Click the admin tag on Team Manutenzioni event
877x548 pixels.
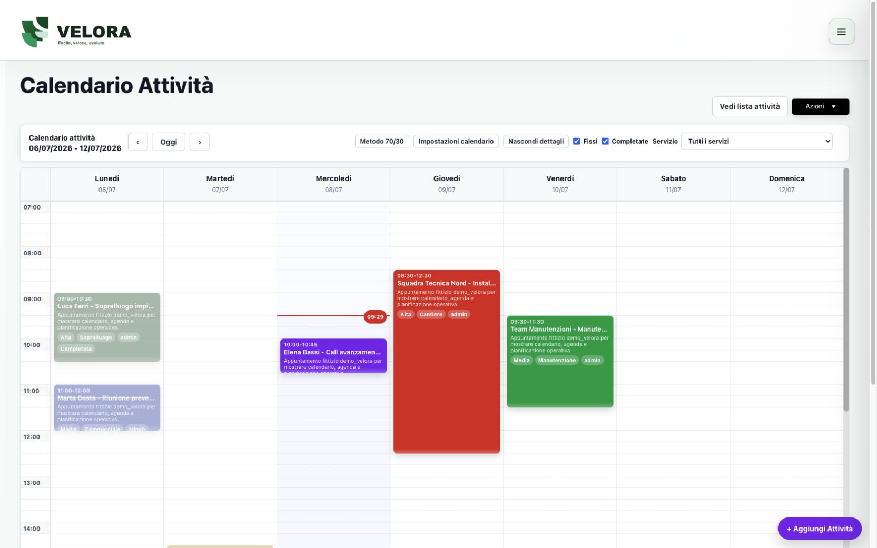(593, 360)
